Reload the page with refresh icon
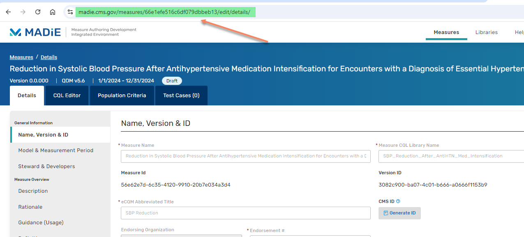This screenshot has height=237, width=524. [38, 12]
